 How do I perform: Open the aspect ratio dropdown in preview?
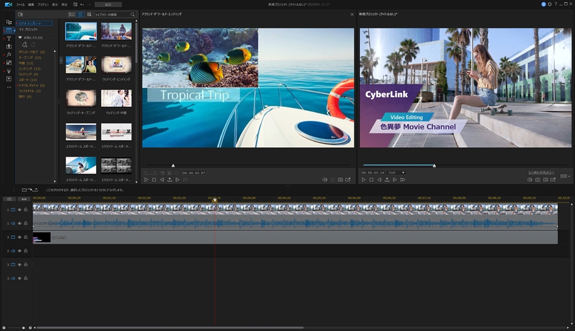565,176
